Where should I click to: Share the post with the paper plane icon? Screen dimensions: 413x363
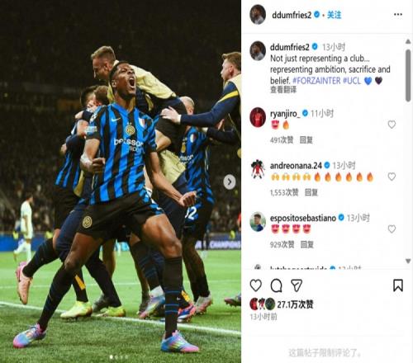297,285
